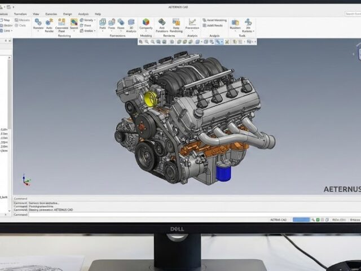The height and width of the screenshot is (271, 361).
Task: Open the arrow at the view toolbar's far end
Action: click(255, 42)
